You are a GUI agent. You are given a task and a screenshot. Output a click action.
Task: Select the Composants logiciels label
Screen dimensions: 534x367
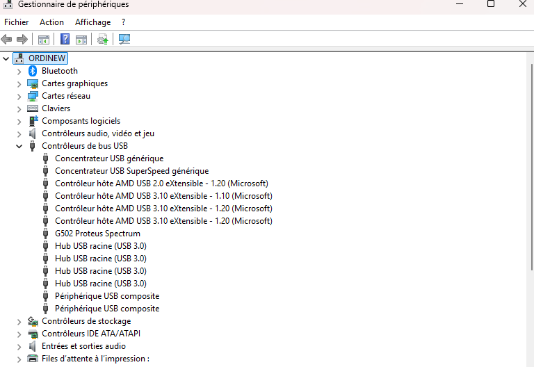click(x=81, y=121)
